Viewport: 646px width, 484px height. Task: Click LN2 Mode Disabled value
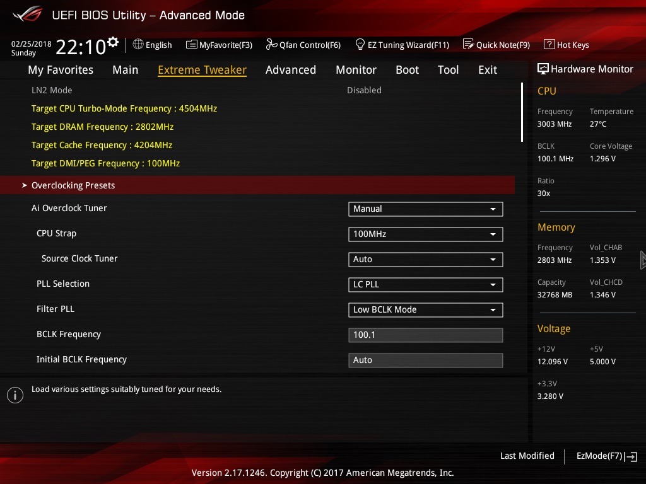(364, 90)
